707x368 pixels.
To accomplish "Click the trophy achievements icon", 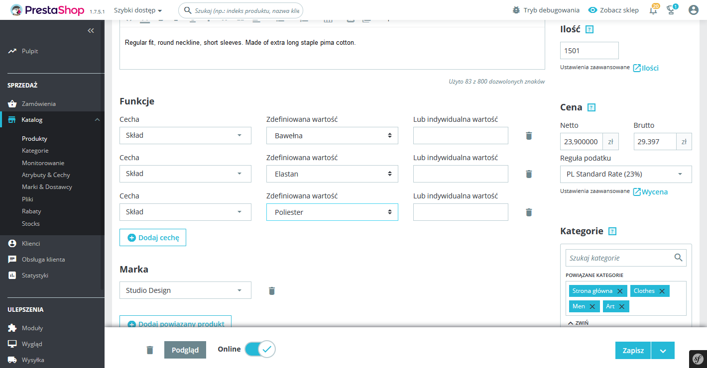I will click(671, 9).
